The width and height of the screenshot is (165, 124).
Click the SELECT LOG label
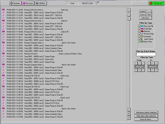(87, 3)
